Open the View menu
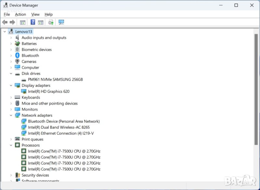 [35, 14]
